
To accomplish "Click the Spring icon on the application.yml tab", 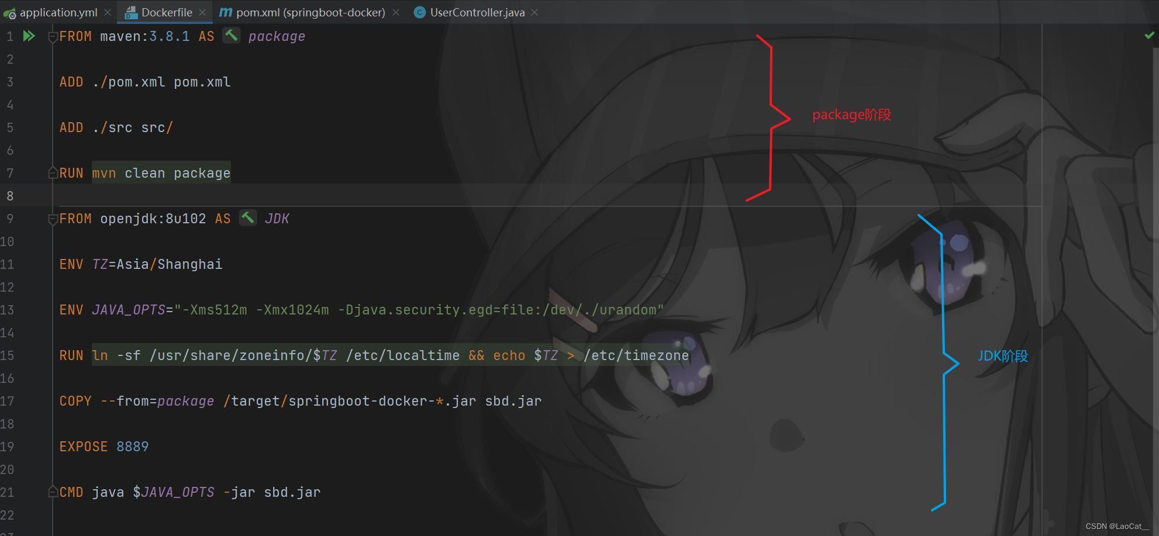I will click(x=9, y=13).
